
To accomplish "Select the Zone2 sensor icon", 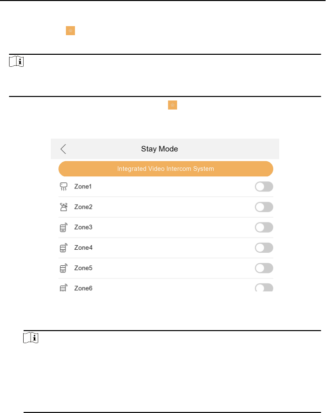I will coord(63,207).
